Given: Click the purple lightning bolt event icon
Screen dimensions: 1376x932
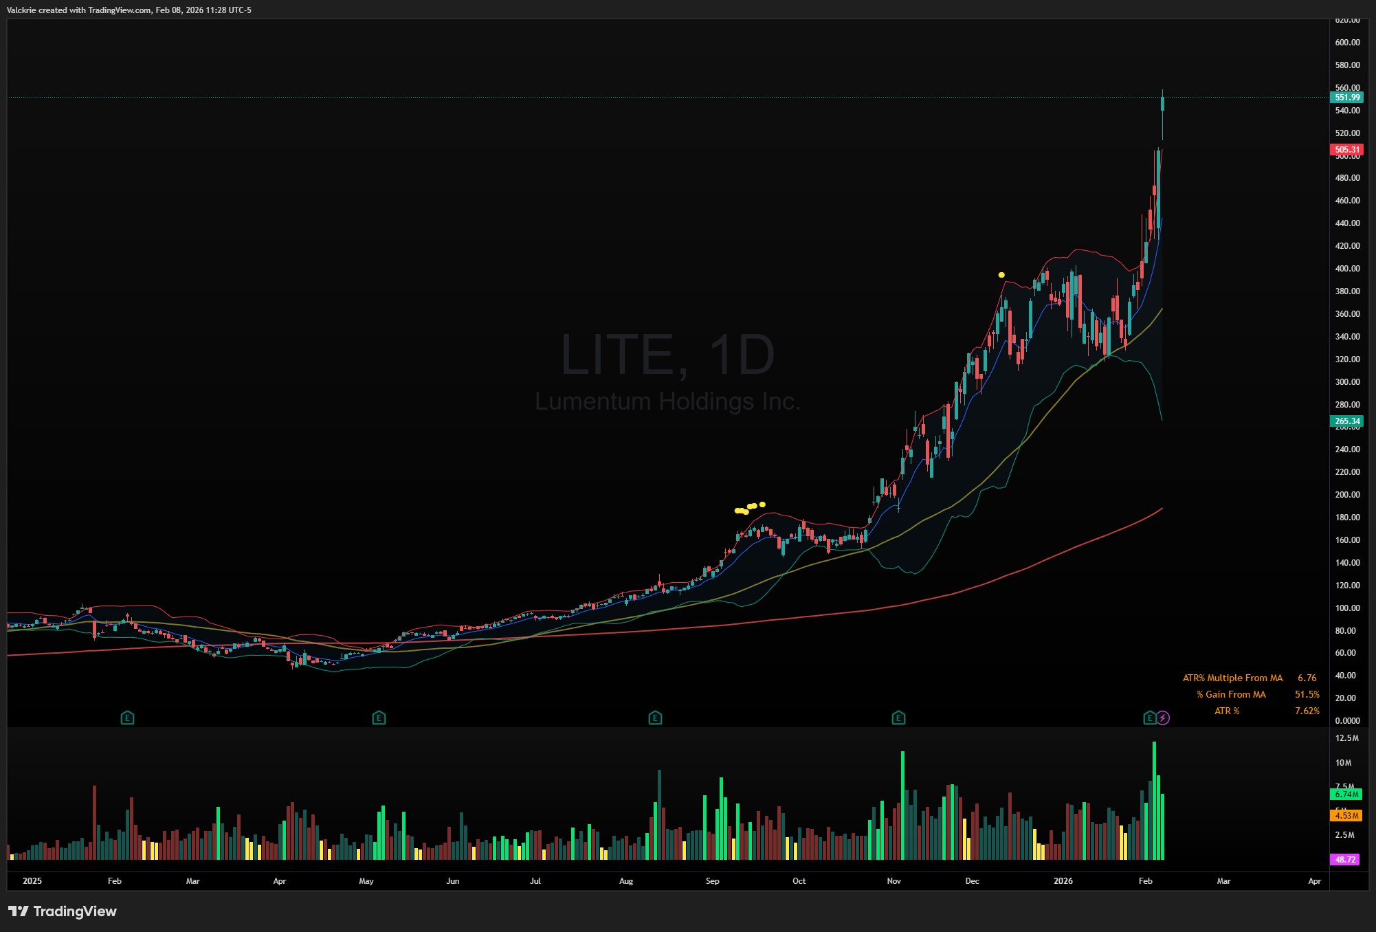Looking at the screenshot, I should [1163, 718].
